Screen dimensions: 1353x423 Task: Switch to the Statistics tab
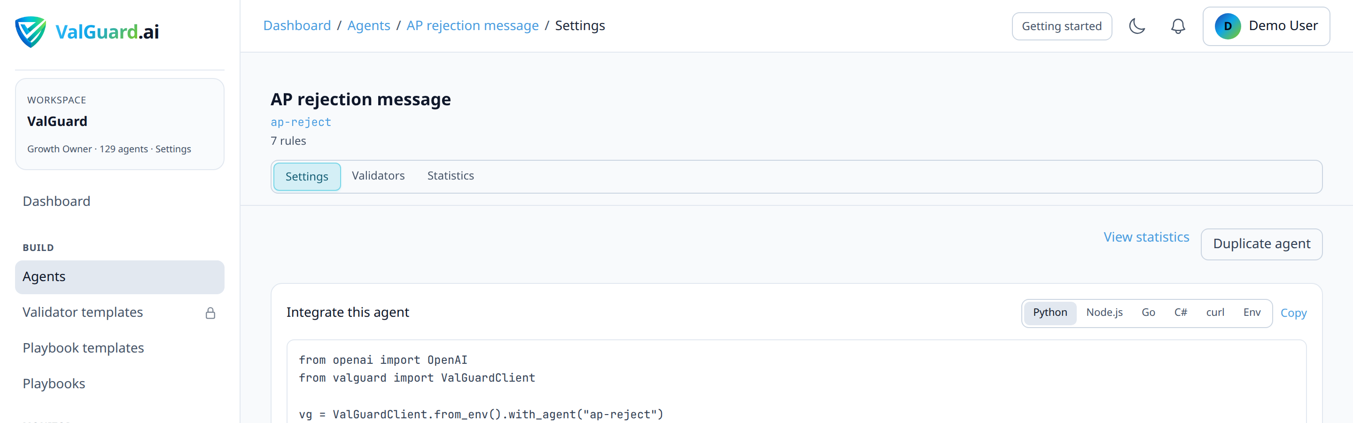click(450, 175)
